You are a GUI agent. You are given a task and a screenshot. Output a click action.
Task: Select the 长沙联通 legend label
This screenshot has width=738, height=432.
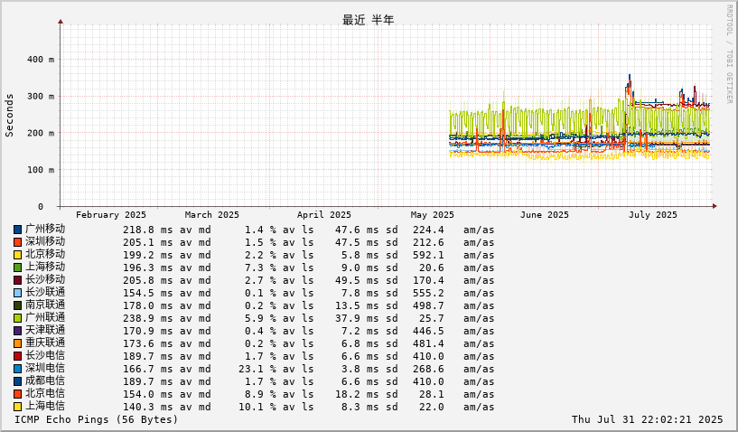coord(45,293)
